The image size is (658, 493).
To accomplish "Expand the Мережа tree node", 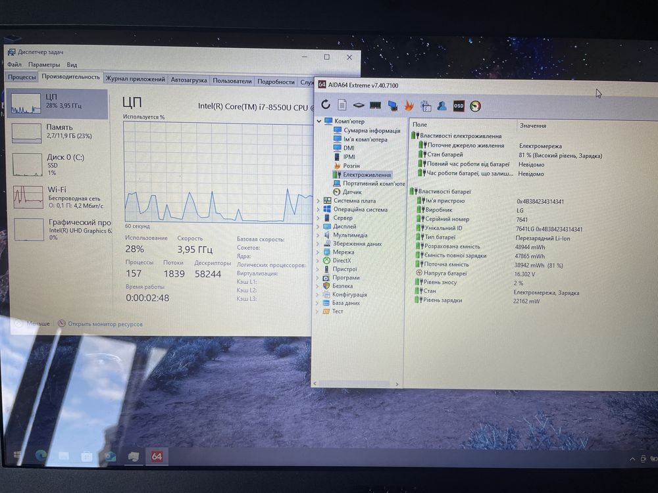I will [x=318, y=252].
